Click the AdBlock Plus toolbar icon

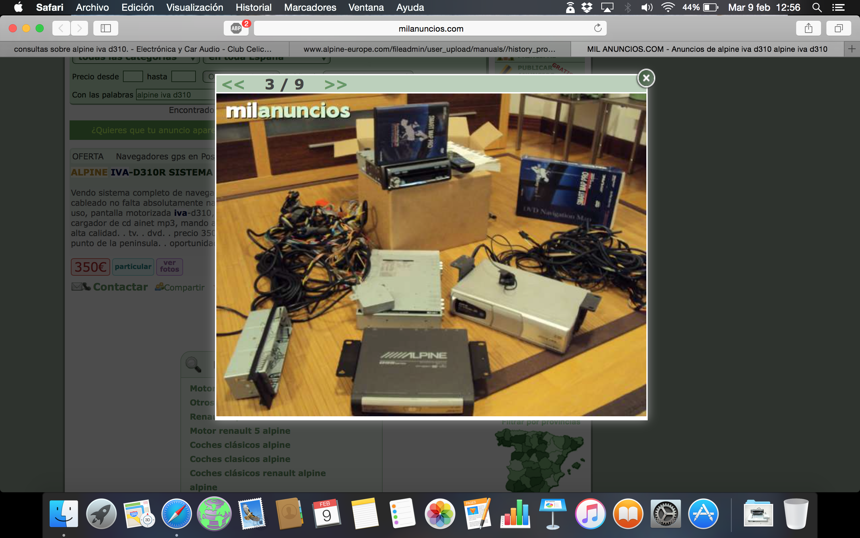[236, 28]
